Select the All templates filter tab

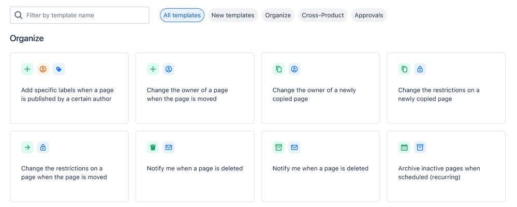point(182,15)
